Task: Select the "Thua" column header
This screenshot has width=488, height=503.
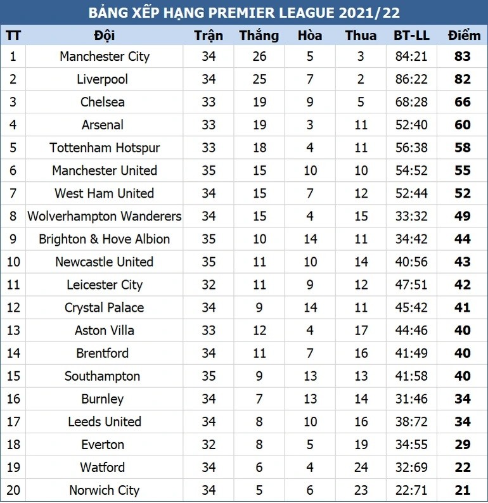Action: tap(361, 35)
